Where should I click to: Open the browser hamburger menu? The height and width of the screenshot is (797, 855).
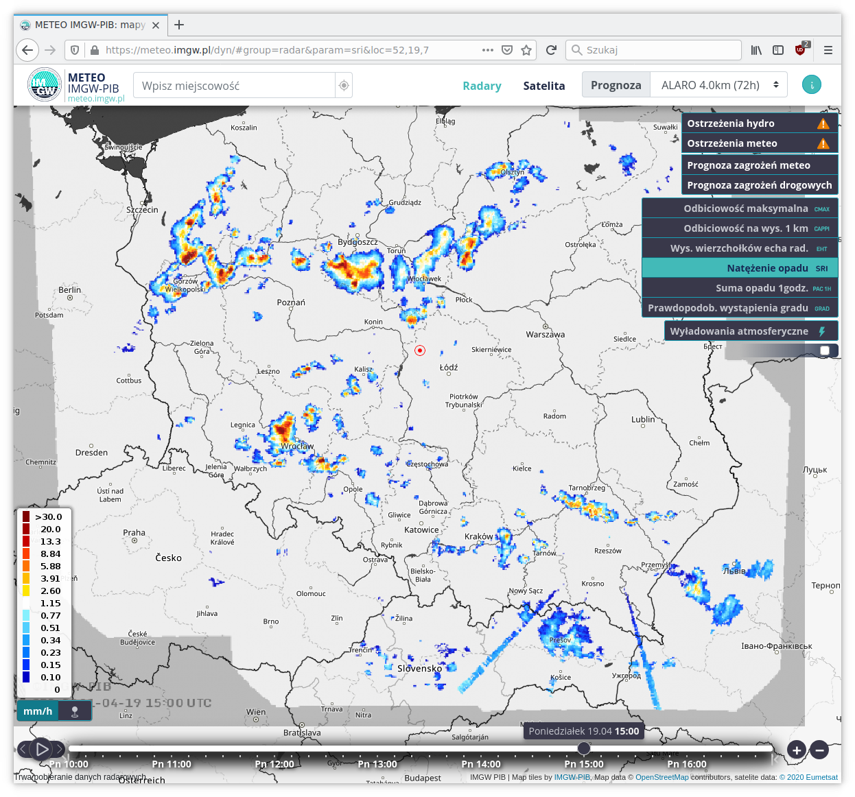(828, 50)
